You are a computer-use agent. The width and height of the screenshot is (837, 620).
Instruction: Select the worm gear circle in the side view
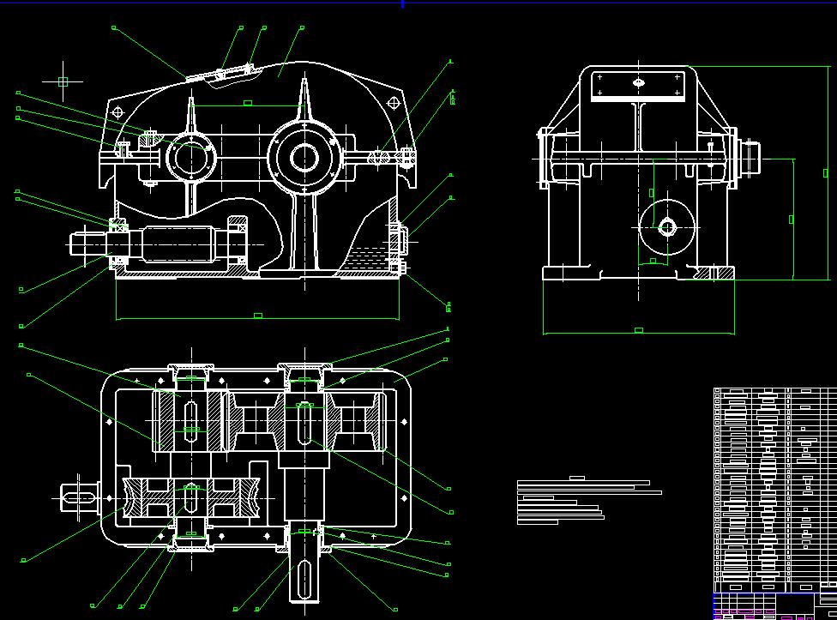666,227
